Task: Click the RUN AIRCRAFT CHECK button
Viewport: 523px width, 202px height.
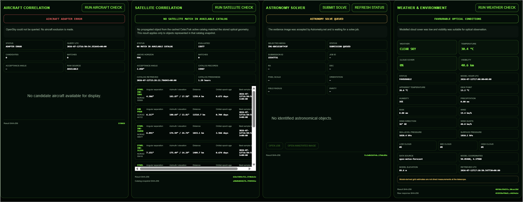Action: [x=103, y=8]
